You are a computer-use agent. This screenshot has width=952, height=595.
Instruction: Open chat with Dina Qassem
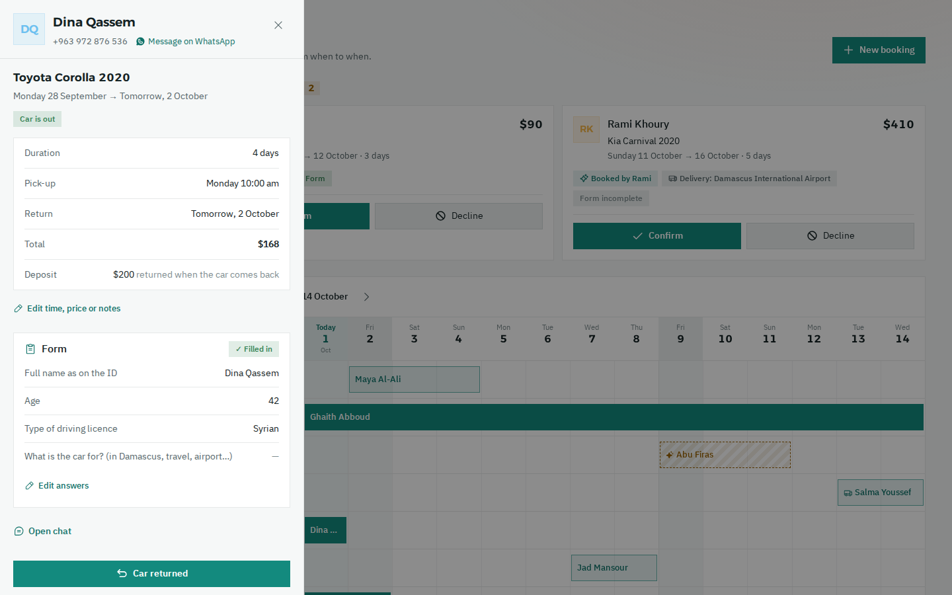[x=43, y=532]
